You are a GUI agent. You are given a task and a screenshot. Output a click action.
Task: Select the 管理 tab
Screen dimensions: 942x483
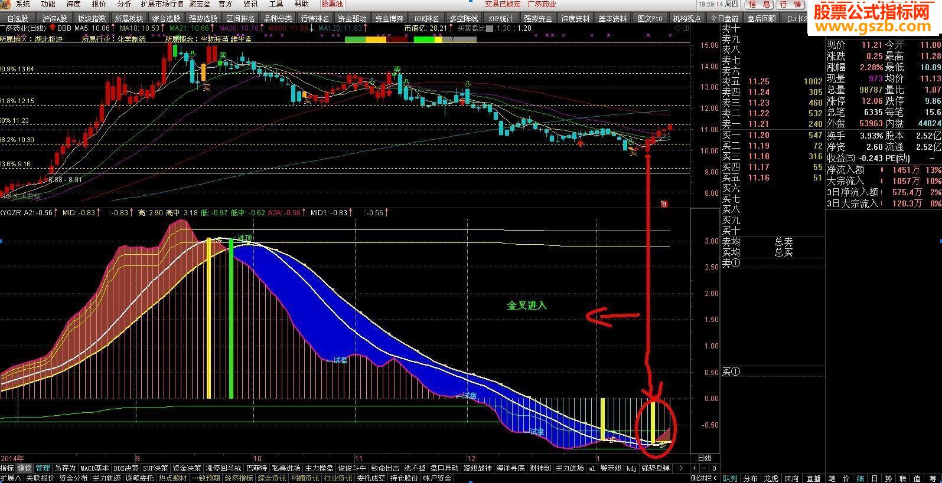point(43,468)
